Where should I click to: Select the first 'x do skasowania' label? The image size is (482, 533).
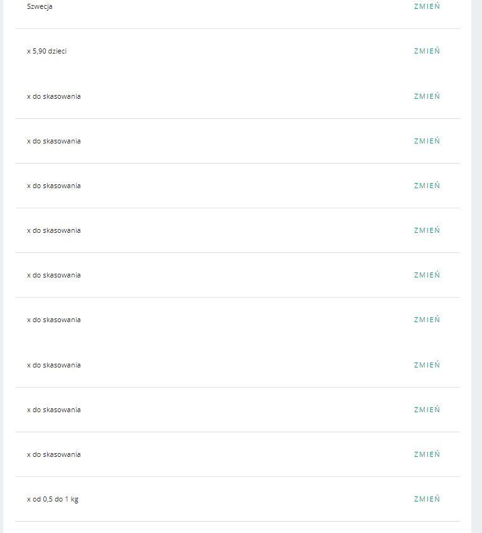(x=53, y=96)
